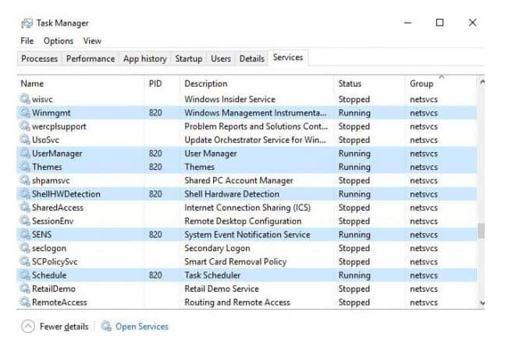Click the gear icon beside UserManager
The height and width of the screenshot is (358, 523).
point(25,154)
